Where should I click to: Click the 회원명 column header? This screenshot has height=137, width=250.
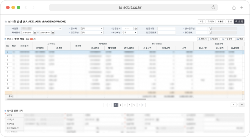78,46
